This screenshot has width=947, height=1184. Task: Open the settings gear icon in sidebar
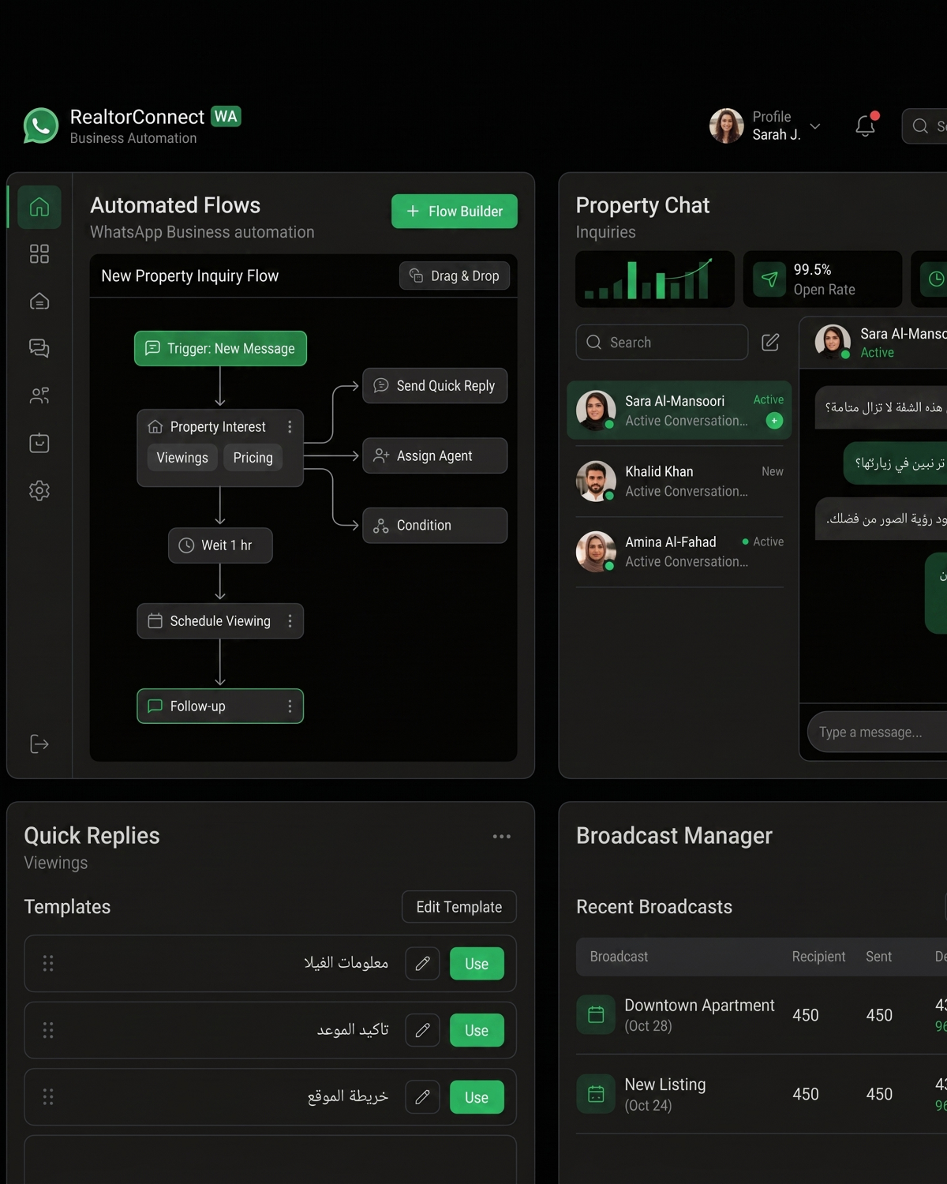[39, 490]
